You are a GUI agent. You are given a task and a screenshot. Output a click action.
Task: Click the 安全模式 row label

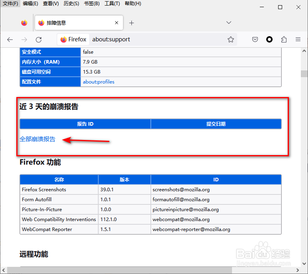[x=50, y=52]
